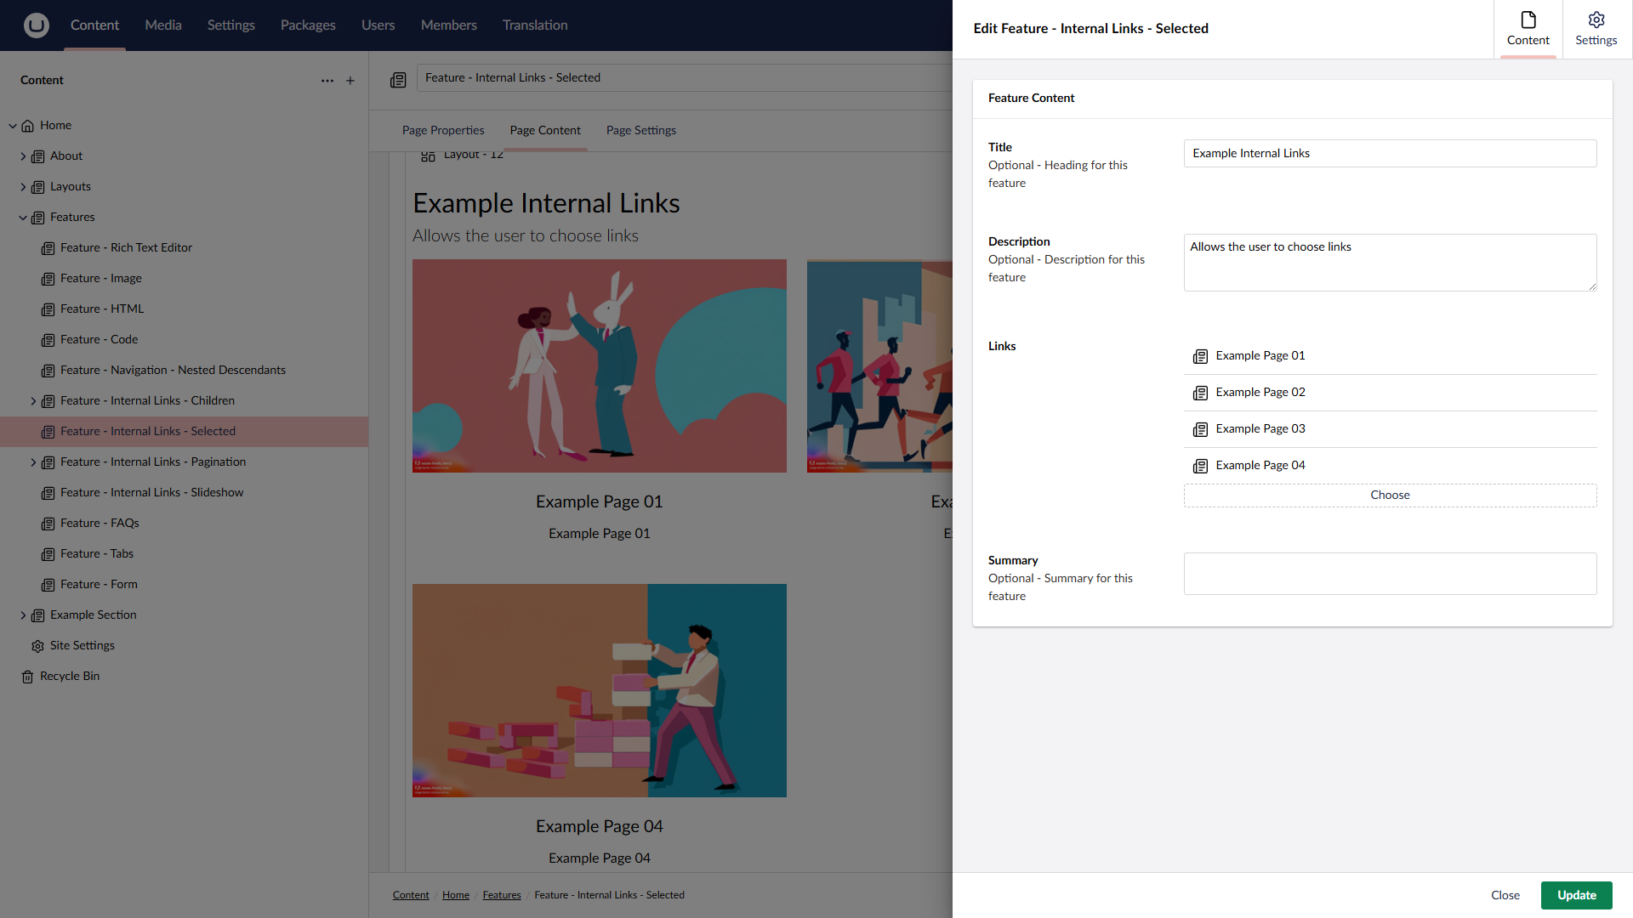Expand the About tree node
The height and width of the screenshot is (918, 1633).
point(23,156)
